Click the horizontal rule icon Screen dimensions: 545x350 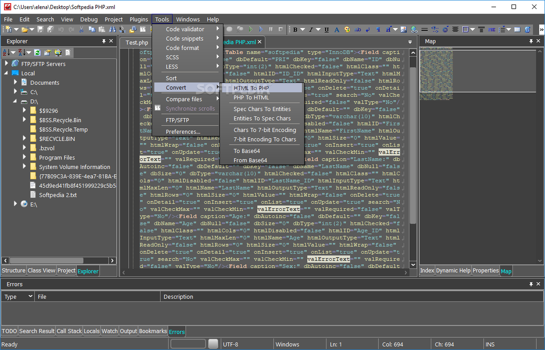click(x=424, y=30)
